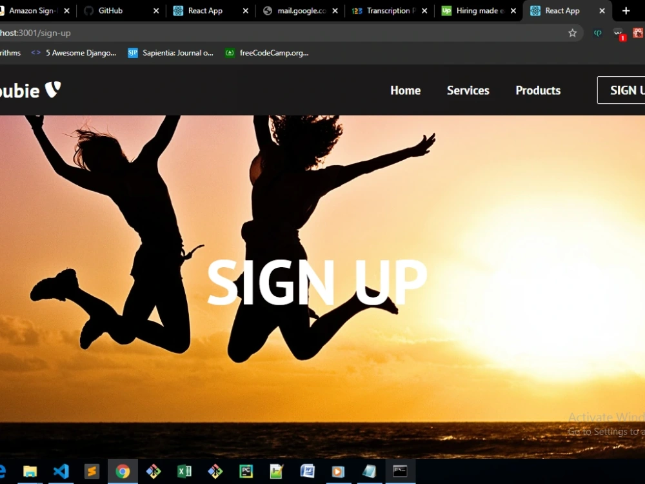Close the GitHub tab
Image resolution: width=645 pixels, height=484 pixels.
(156, 11)
